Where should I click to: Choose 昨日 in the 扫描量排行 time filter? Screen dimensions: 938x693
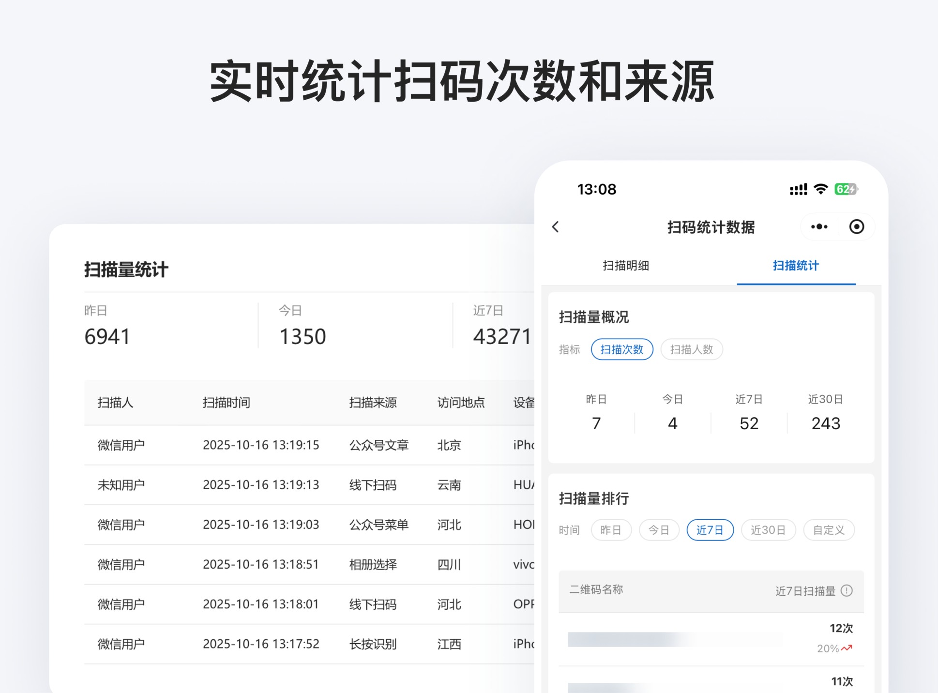pos(611,530)
